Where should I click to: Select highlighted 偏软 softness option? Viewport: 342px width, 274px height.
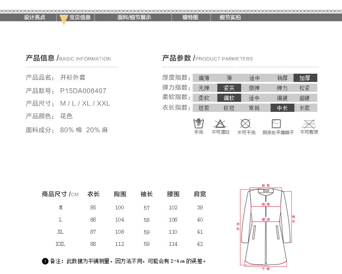pyautogui.click(x=229, y=98)
